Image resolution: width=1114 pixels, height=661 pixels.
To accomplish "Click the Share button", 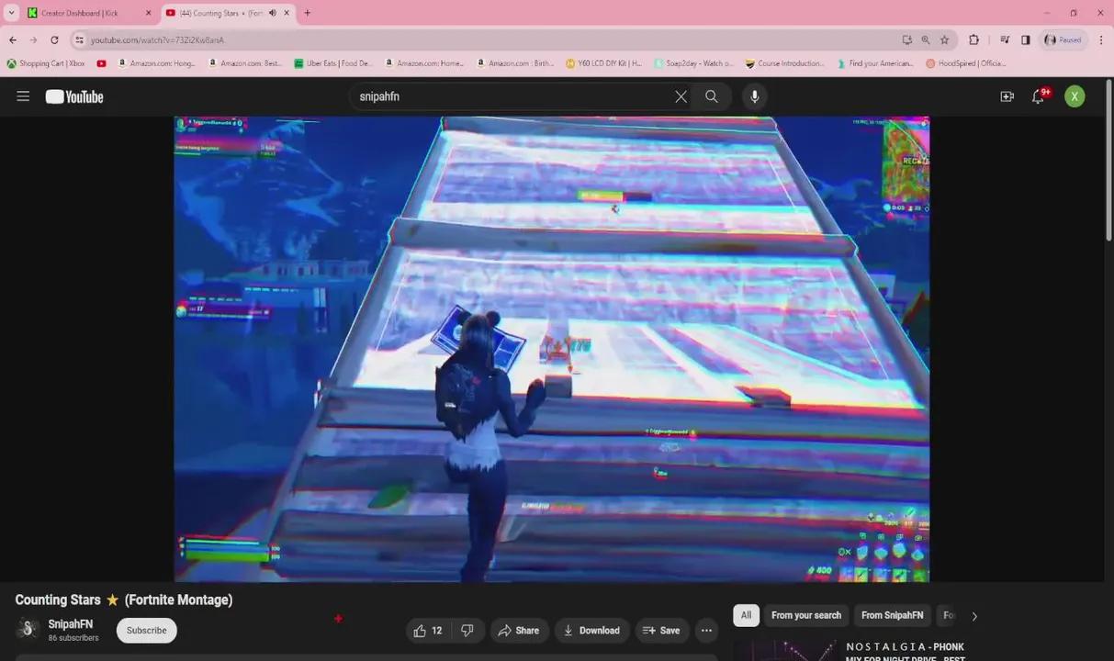I will click(x=519, y=631).
